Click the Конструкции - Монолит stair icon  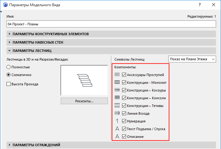point(117,83)
